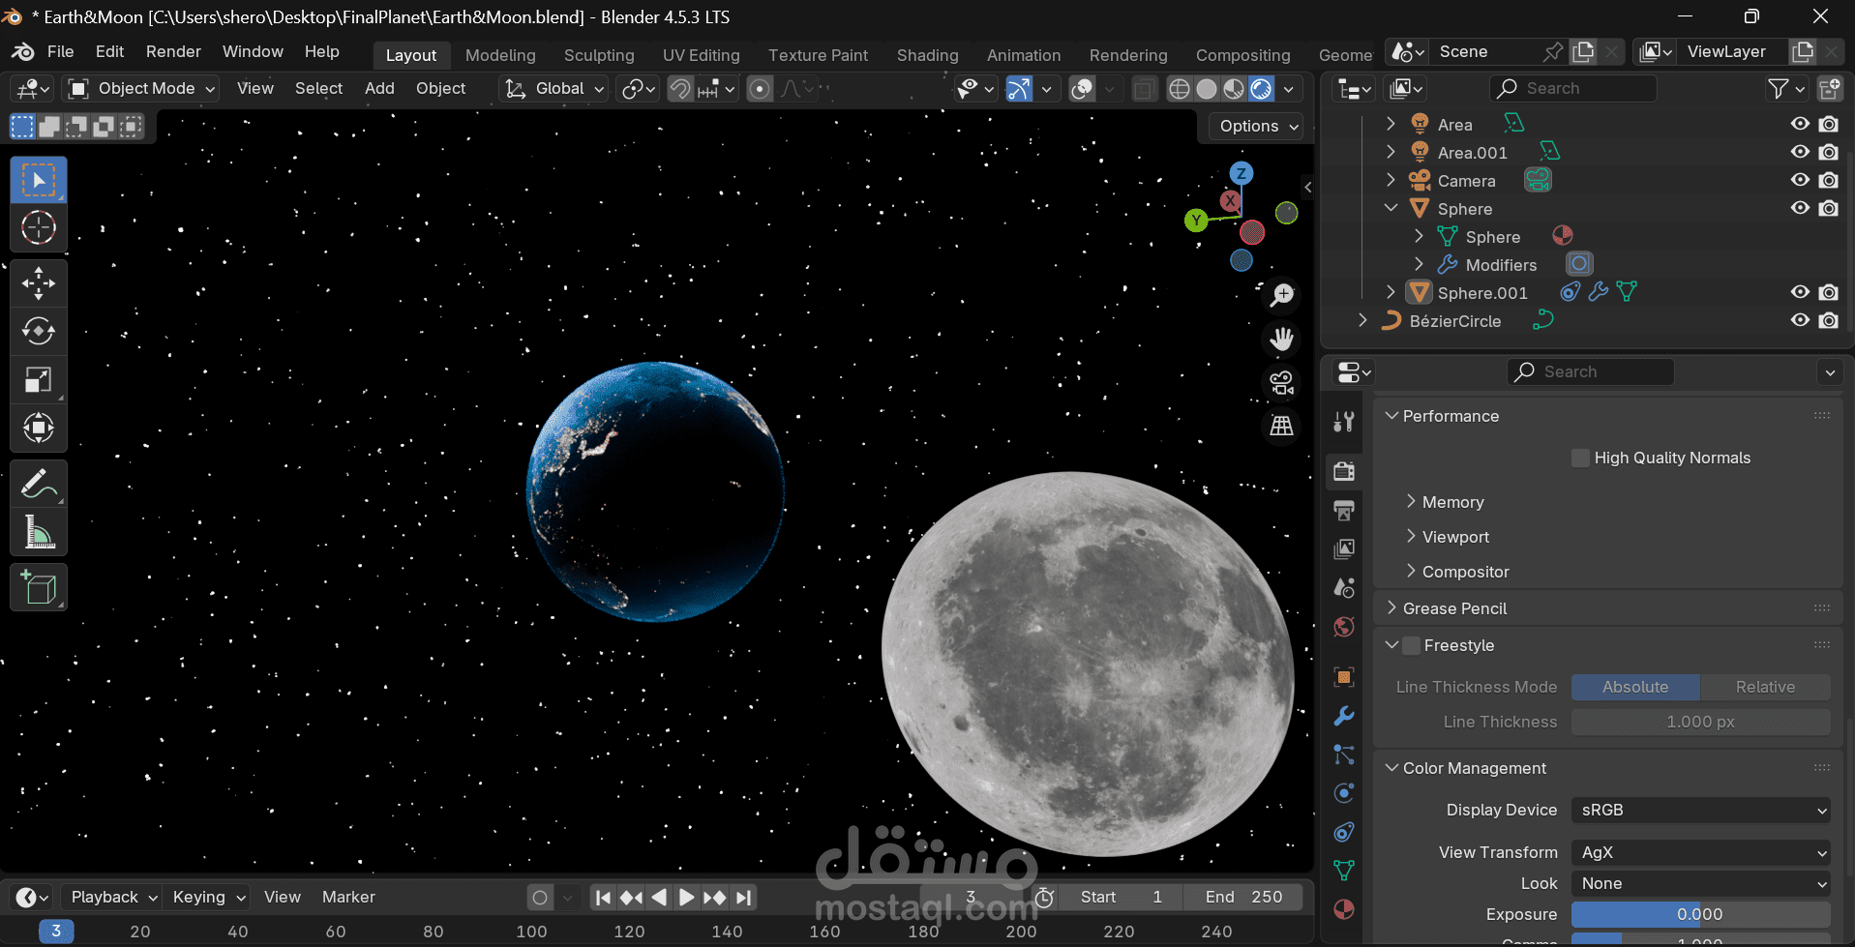Image resolution: width=1855 pixels, height=947 pixels.
Task: Open the Render menu
Action: [173, 52]
